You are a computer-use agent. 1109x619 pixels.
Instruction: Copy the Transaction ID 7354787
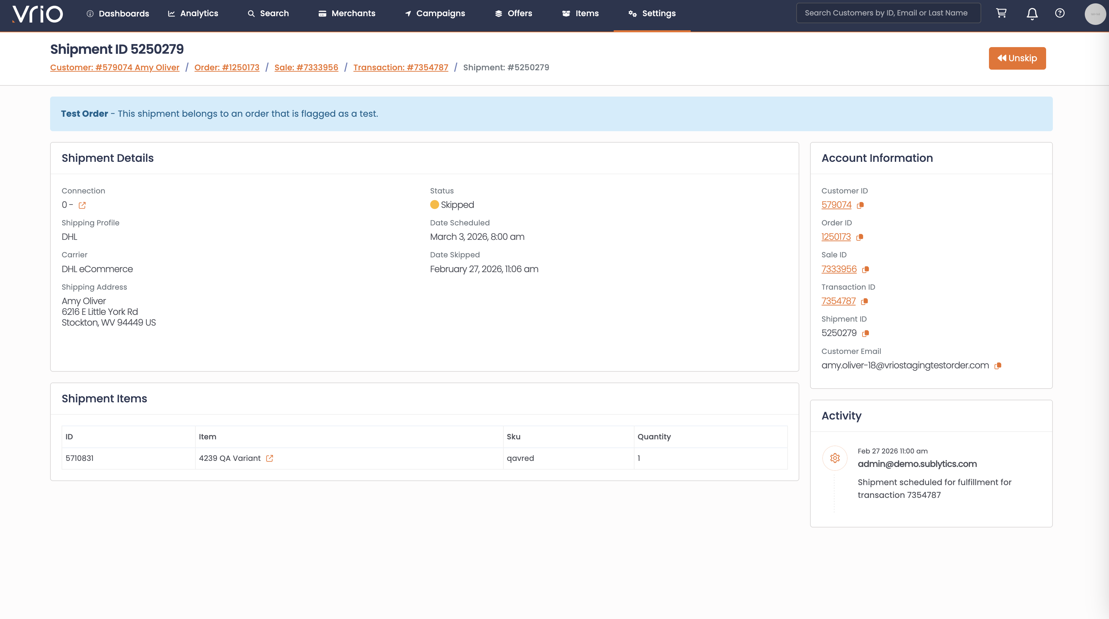[864, 301]
